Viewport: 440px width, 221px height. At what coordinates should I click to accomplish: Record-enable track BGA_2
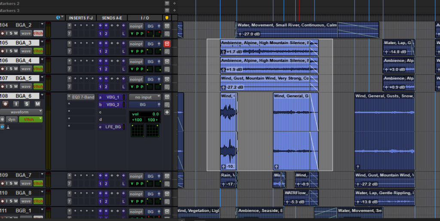coord(3,33)
